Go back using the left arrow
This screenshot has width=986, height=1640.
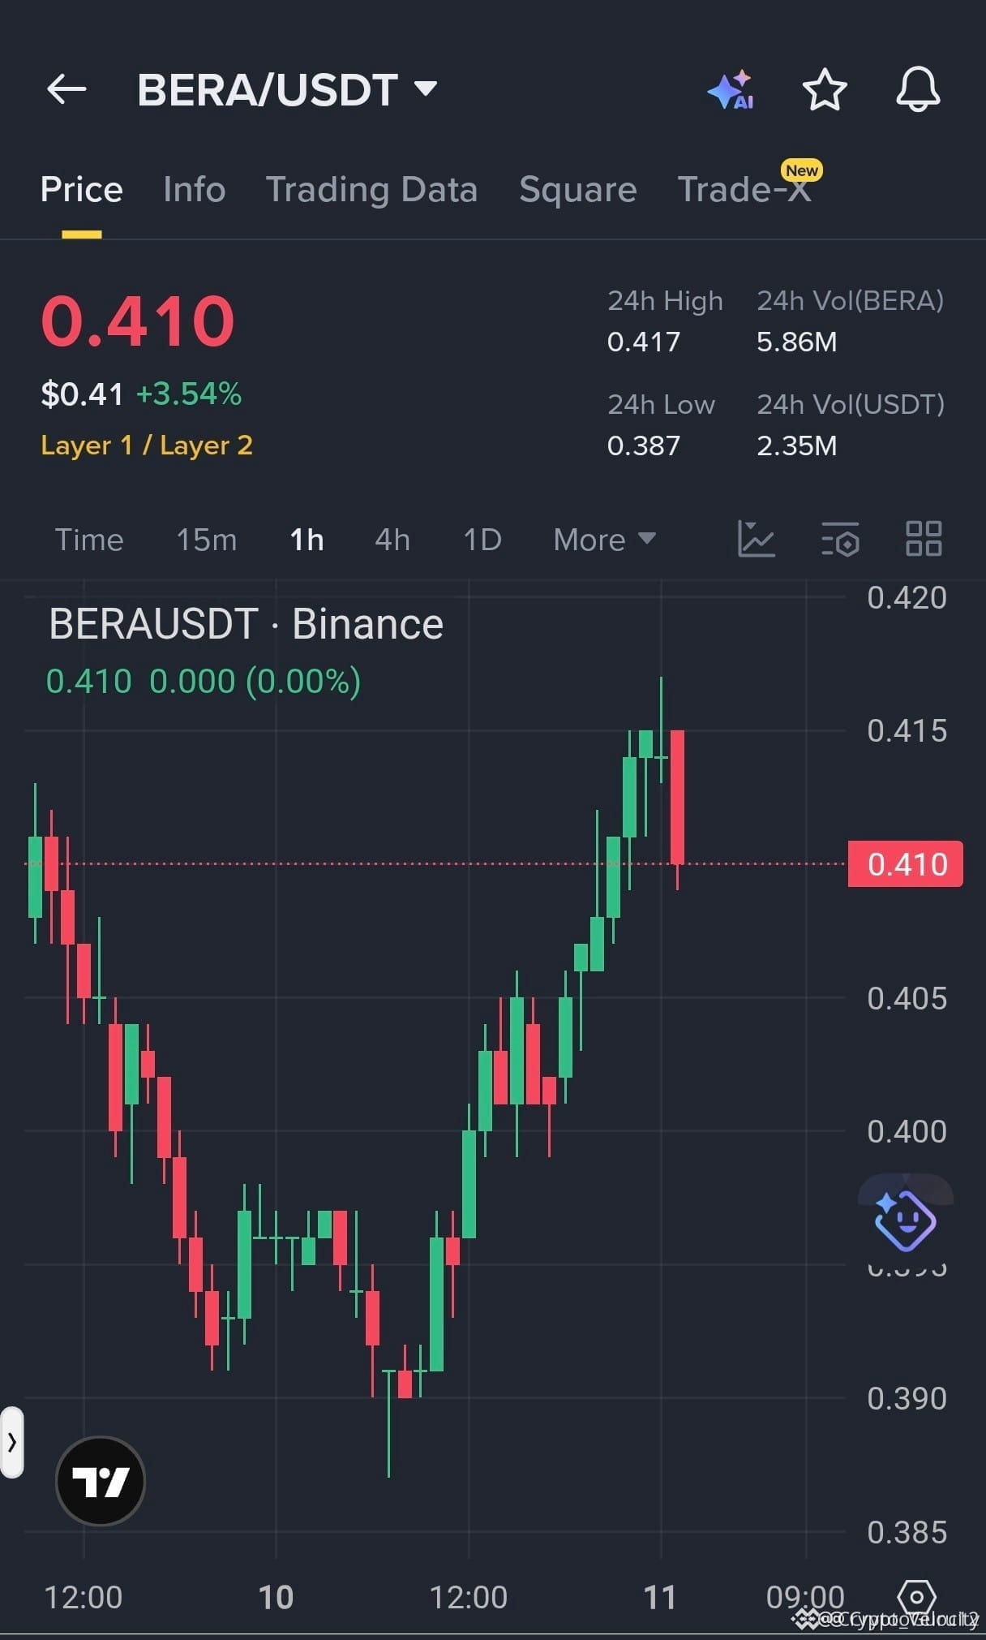pos(66,89)
